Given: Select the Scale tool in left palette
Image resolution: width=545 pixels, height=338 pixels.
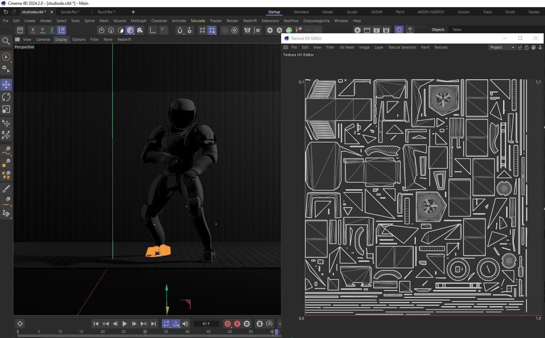Looking at the screenshot, I should 6,109.
